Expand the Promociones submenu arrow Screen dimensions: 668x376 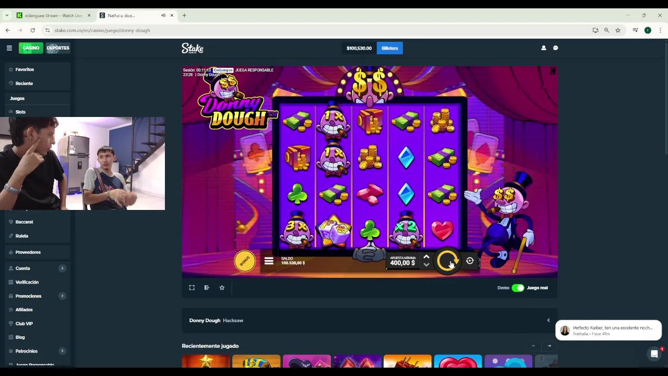click(62, 296)
